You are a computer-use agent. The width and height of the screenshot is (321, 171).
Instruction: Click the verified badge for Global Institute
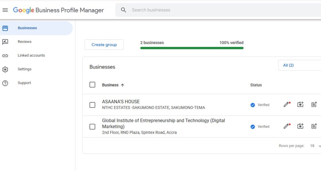pos(253,127)
